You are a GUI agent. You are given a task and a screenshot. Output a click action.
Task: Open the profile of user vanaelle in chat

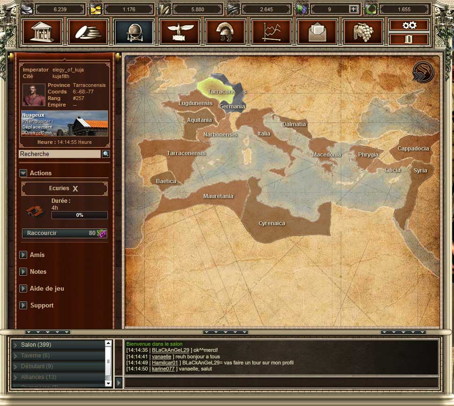point(161,356)
